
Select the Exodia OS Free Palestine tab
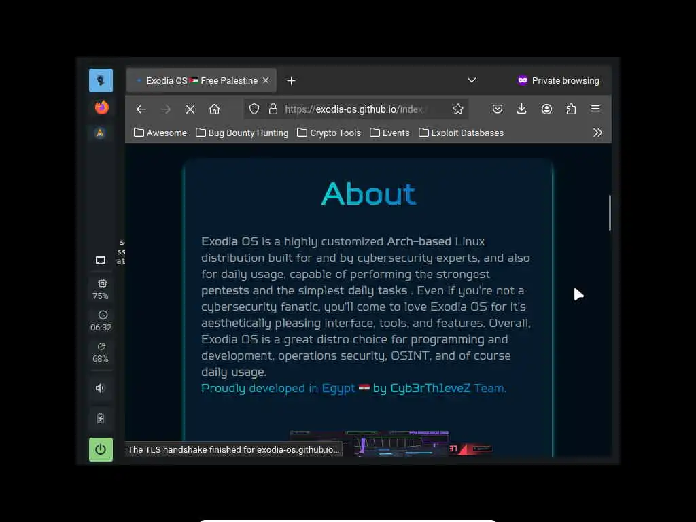(201, 80)
